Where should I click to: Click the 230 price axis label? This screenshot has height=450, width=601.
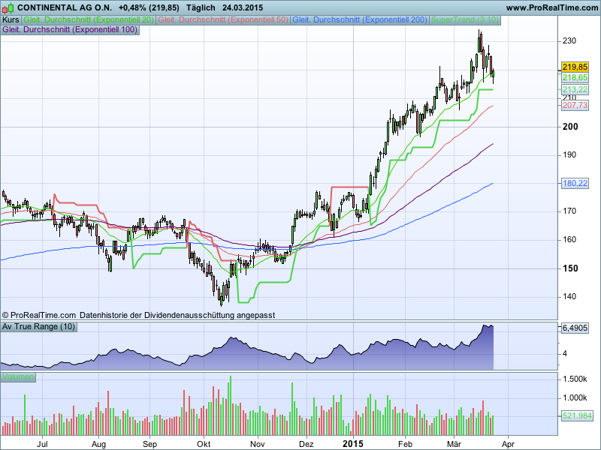click(x=569, y=41)
